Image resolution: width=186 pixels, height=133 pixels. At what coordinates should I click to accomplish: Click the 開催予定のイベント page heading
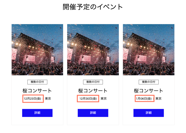click(93, 7)
